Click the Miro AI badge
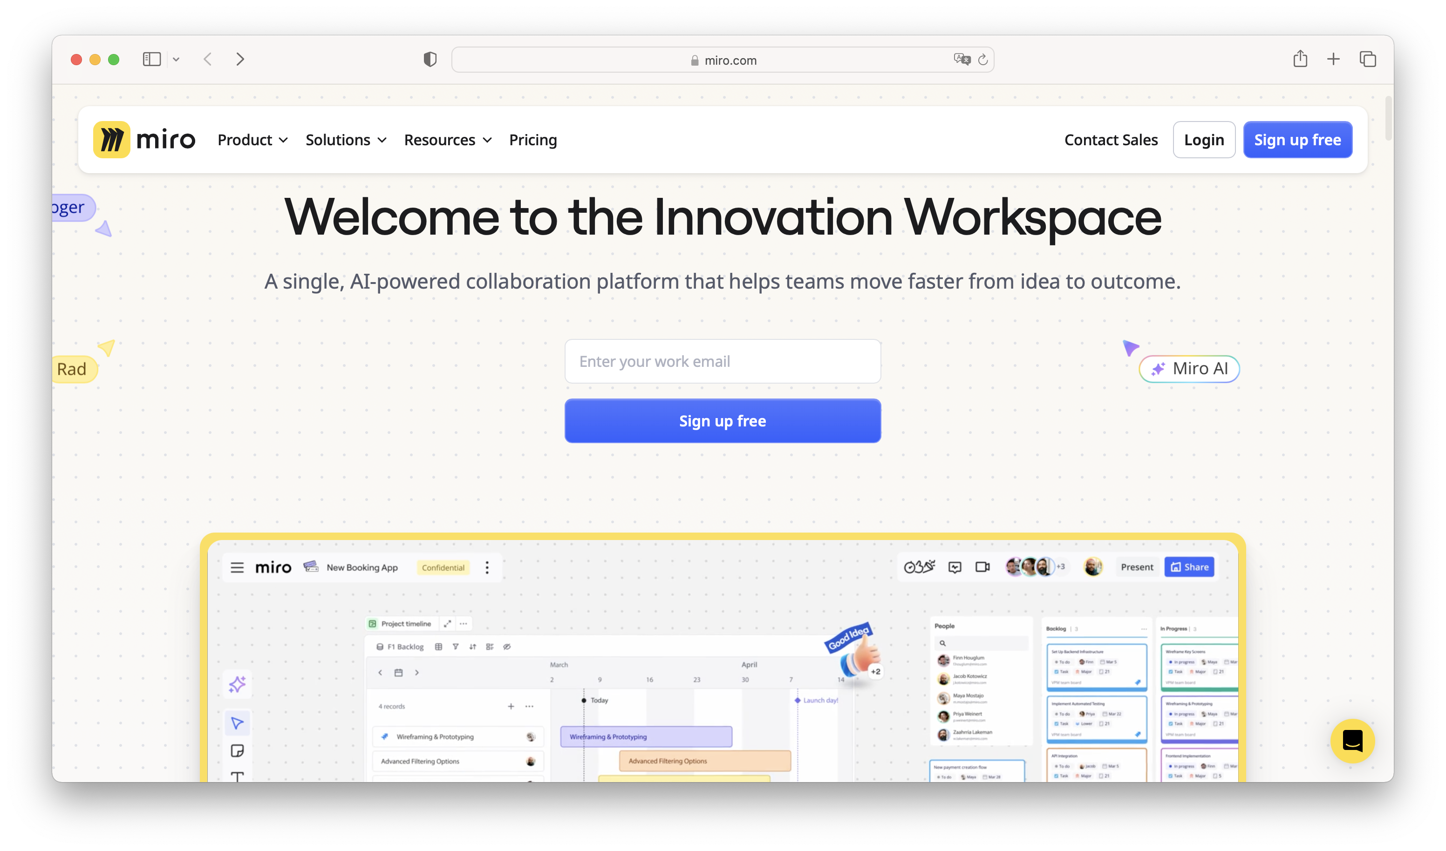Image resolution: width=1446 pixels, height=851 pixels. tap(1189, 369)
